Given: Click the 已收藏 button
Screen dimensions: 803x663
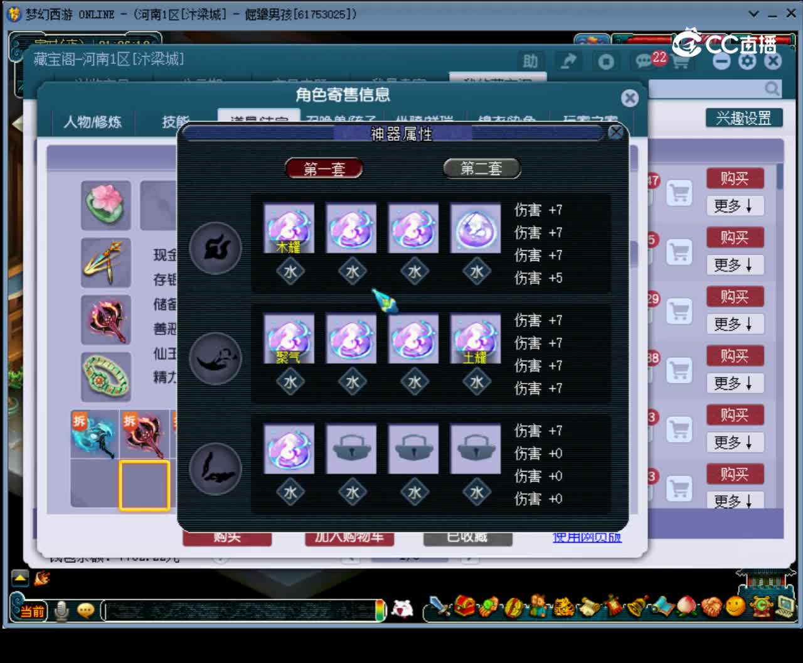Looking at the screenshot, I should 467,537.
